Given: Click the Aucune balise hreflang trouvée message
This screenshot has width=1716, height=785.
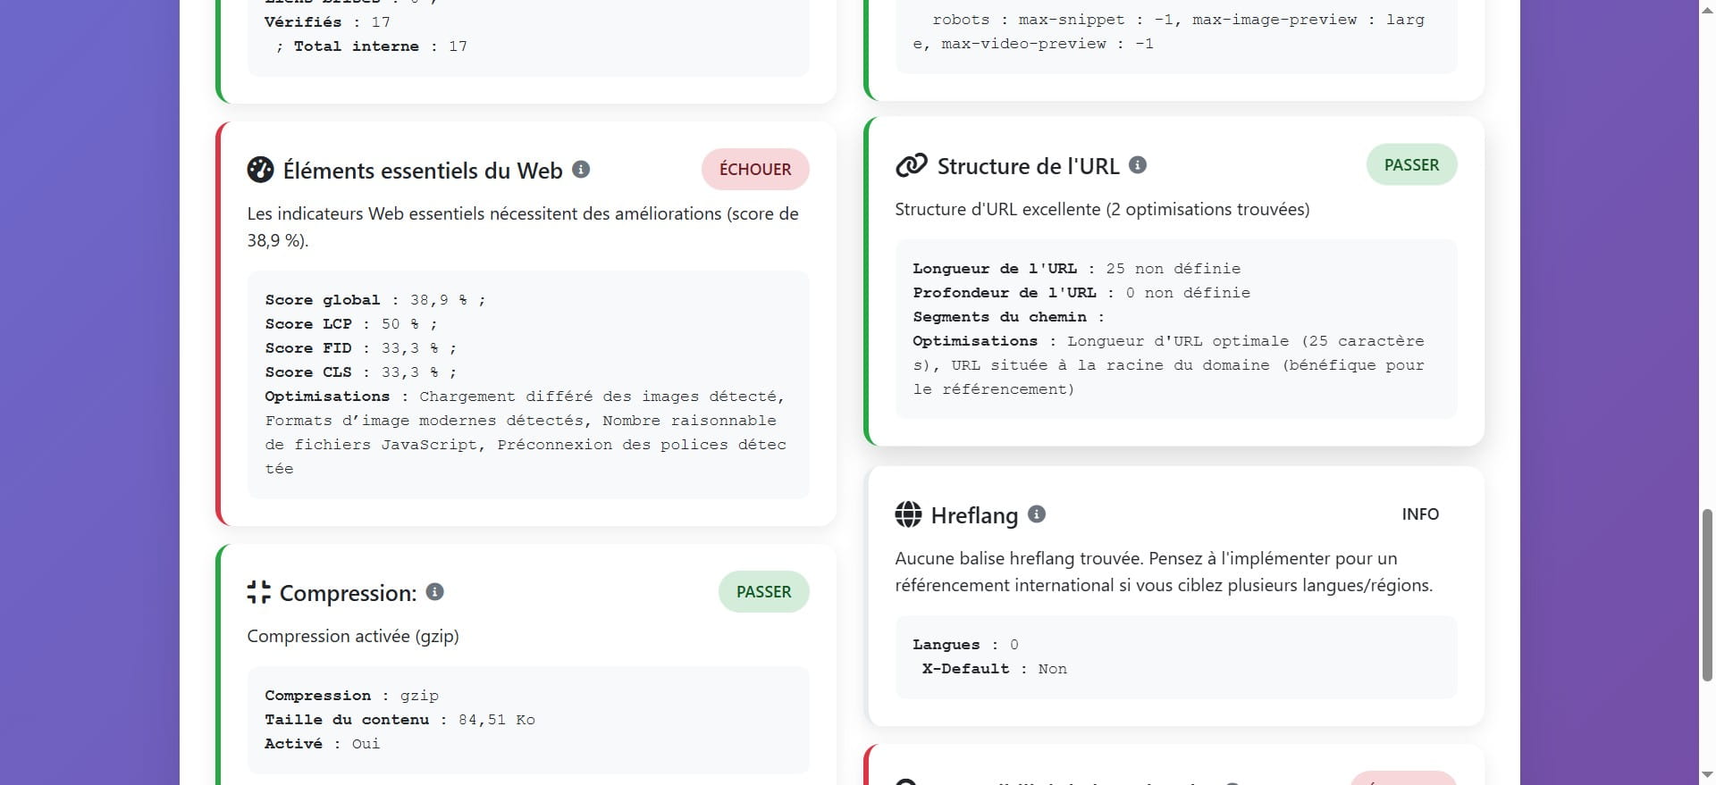Looking at the screenshot, I should 1164,572.
